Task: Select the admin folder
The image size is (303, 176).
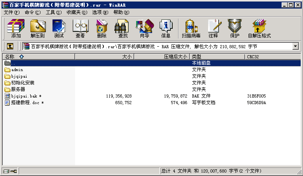Action: pos(17,70)
